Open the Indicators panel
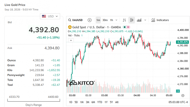The image size is (190, 107). click(160, 20)
